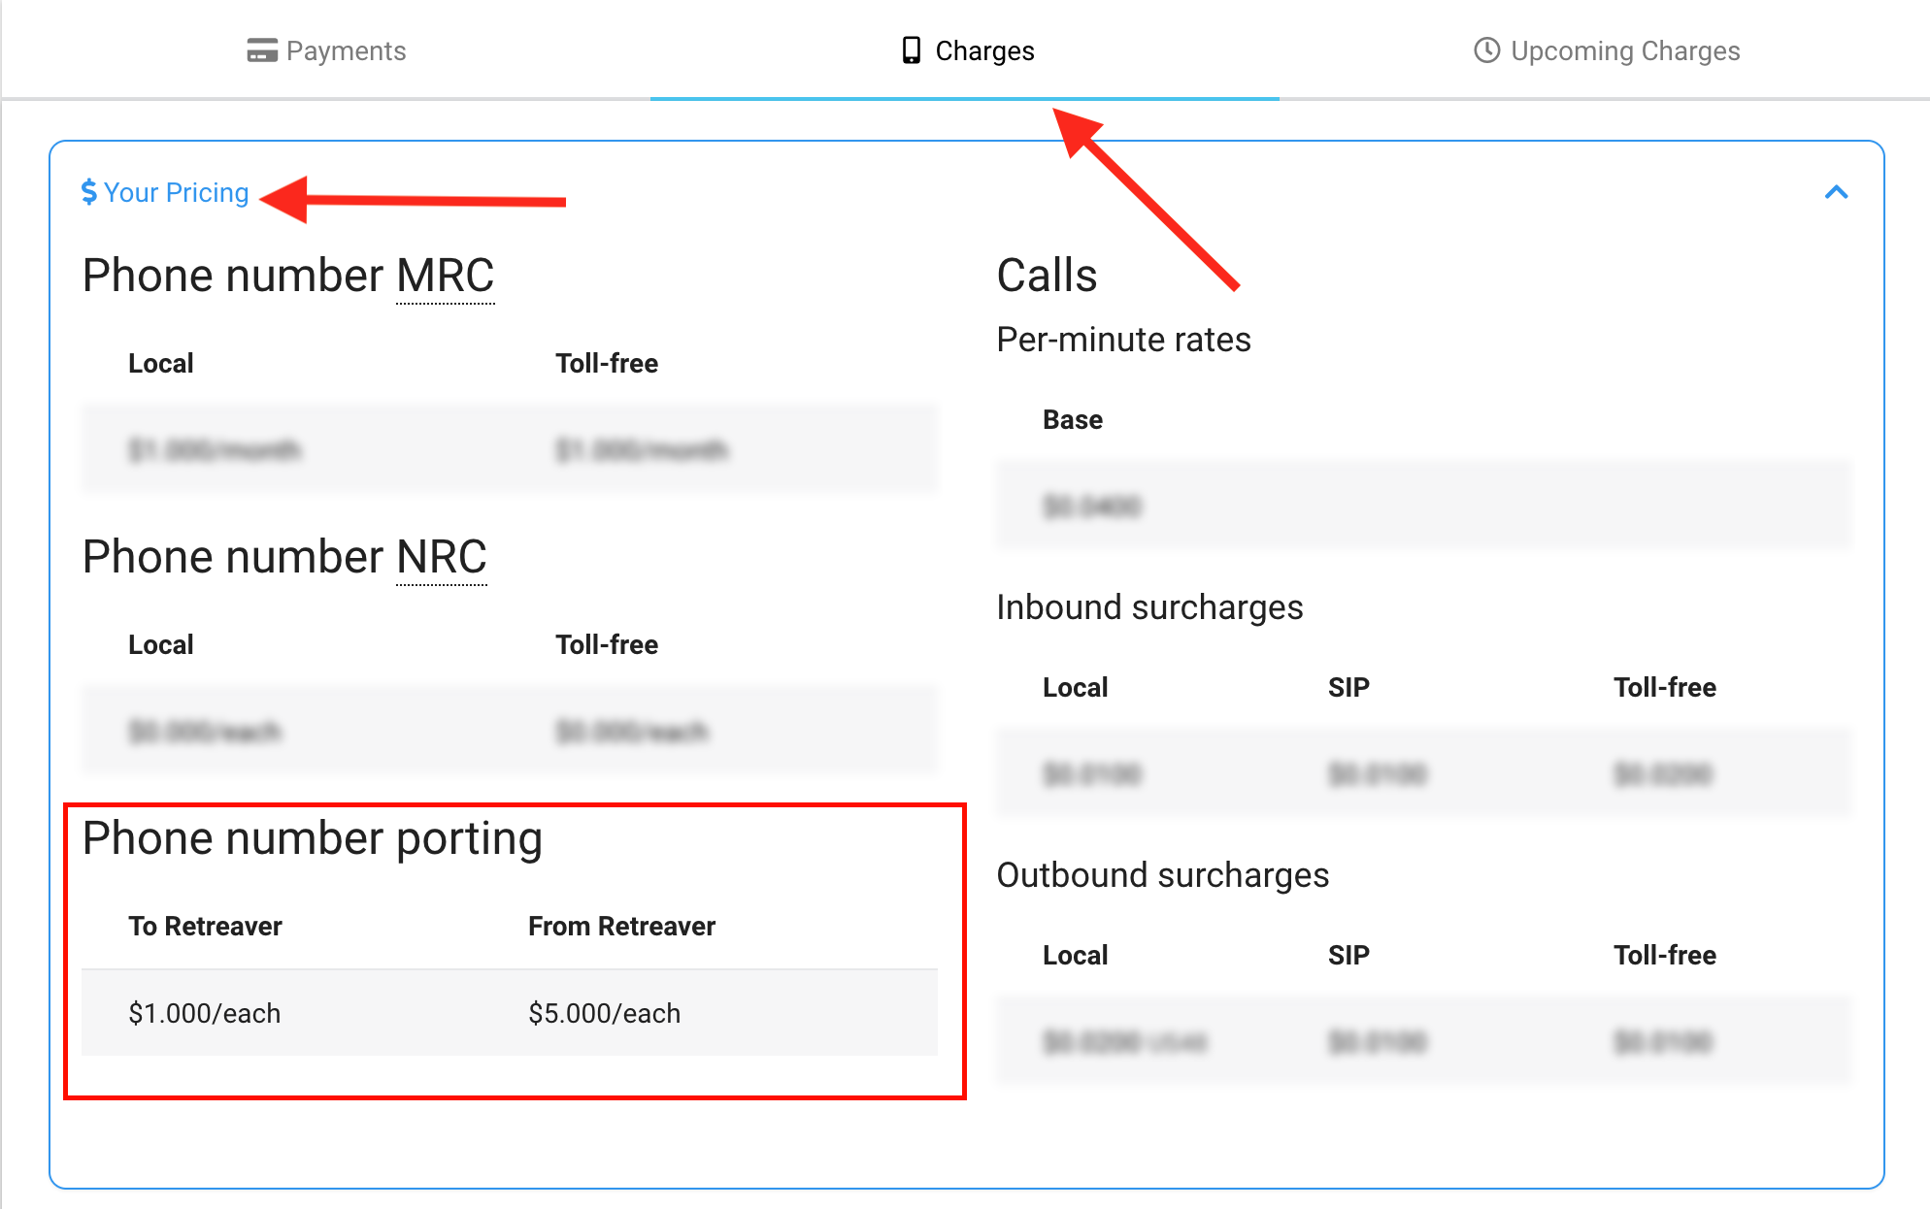Click the MRC abbreviation in heading
Viewport: 1930px width, 1209px height.
click(446, 276)
